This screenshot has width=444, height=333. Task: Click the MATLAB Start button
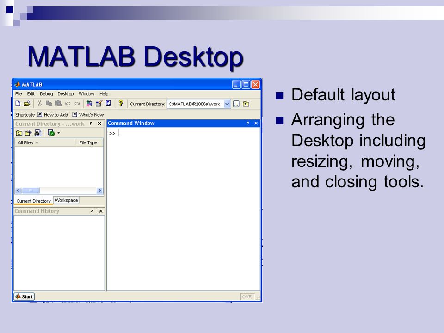(x=25, y=296)
